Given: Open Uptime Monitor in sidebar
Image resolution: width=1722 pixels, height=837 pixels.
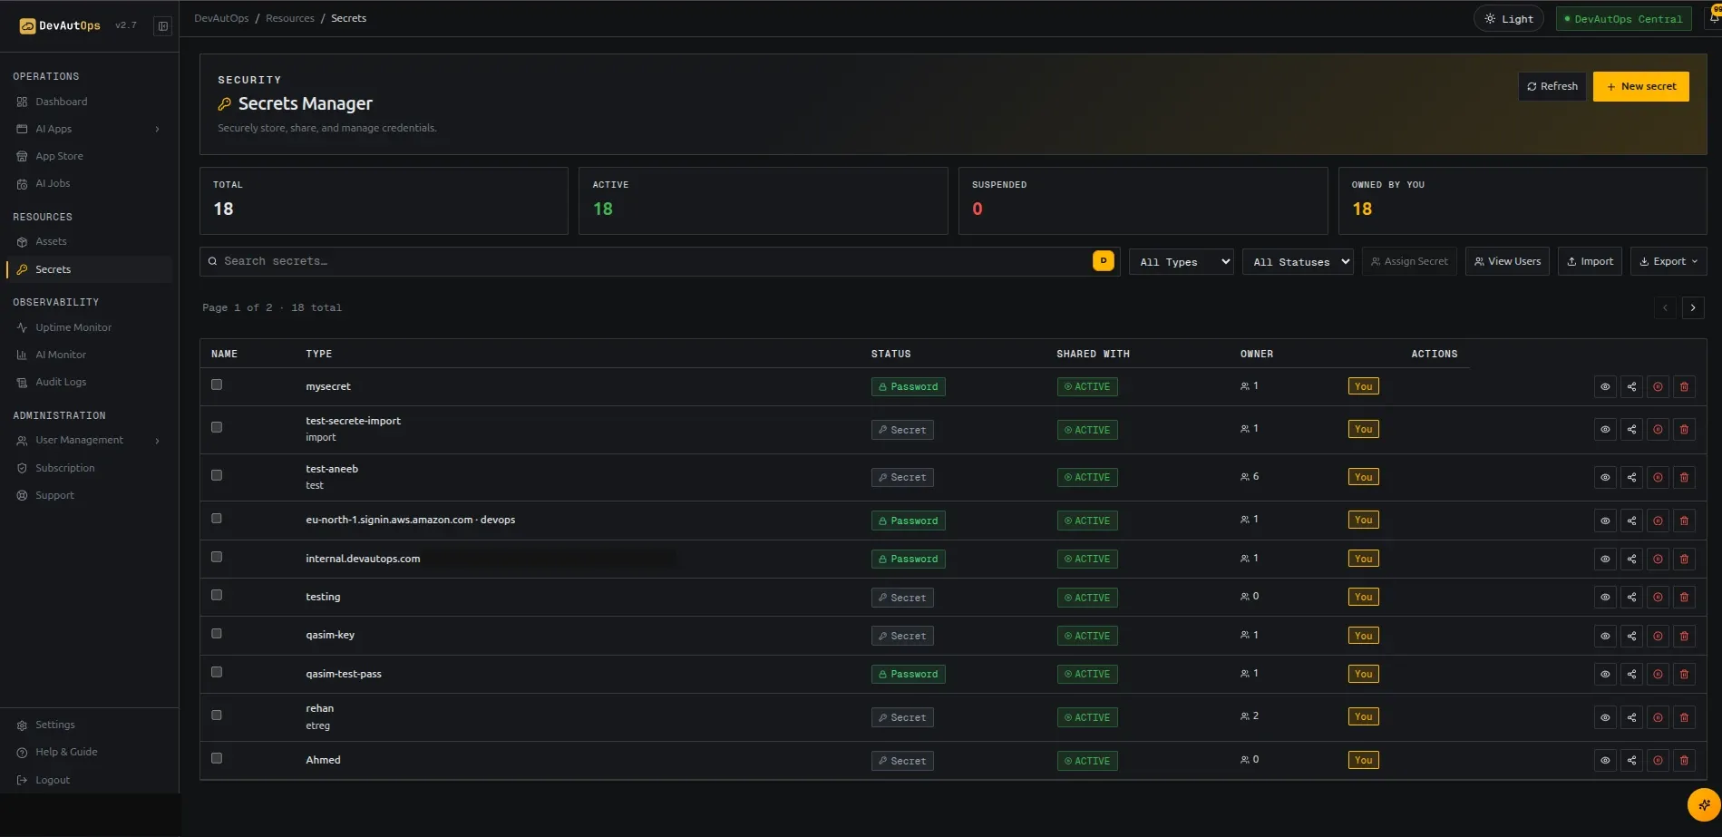Looking at the screenshot, I should 88,327.
